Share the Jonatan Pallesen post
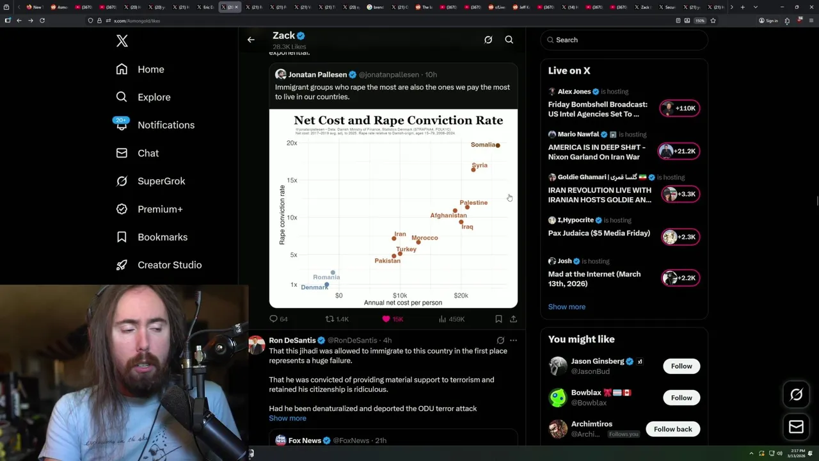819x461 pixels. (x=513, y=319)
